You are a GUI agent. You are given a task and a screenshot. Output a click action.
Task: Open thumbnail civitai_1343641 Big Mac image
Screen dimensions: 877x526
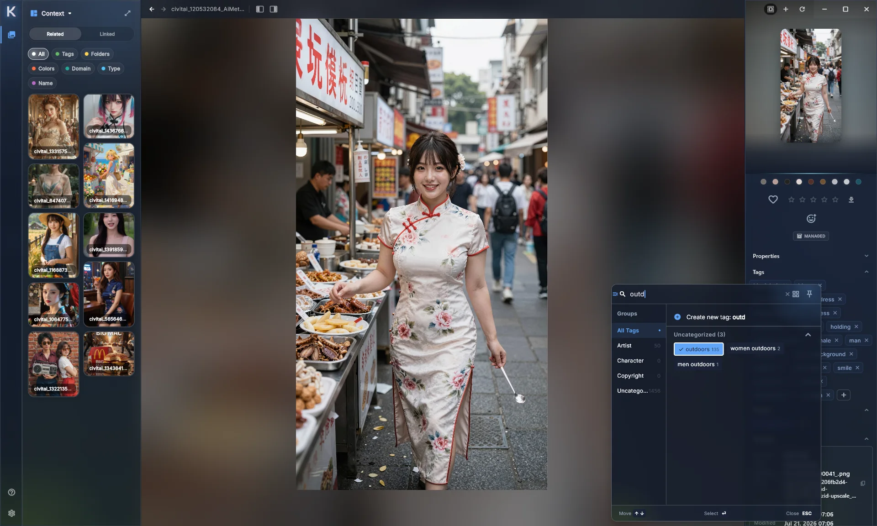tap(109, 353)
